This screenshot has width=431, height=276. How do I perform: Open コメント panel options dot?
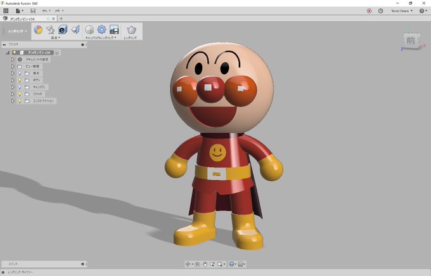coord(82,264)
